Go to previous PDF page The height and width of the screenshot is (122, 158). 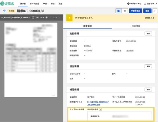click(51, 17)
